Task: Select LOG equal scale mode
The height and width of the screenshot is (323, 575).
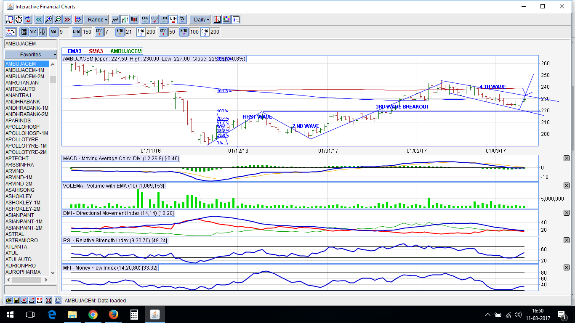Action: 145,19
